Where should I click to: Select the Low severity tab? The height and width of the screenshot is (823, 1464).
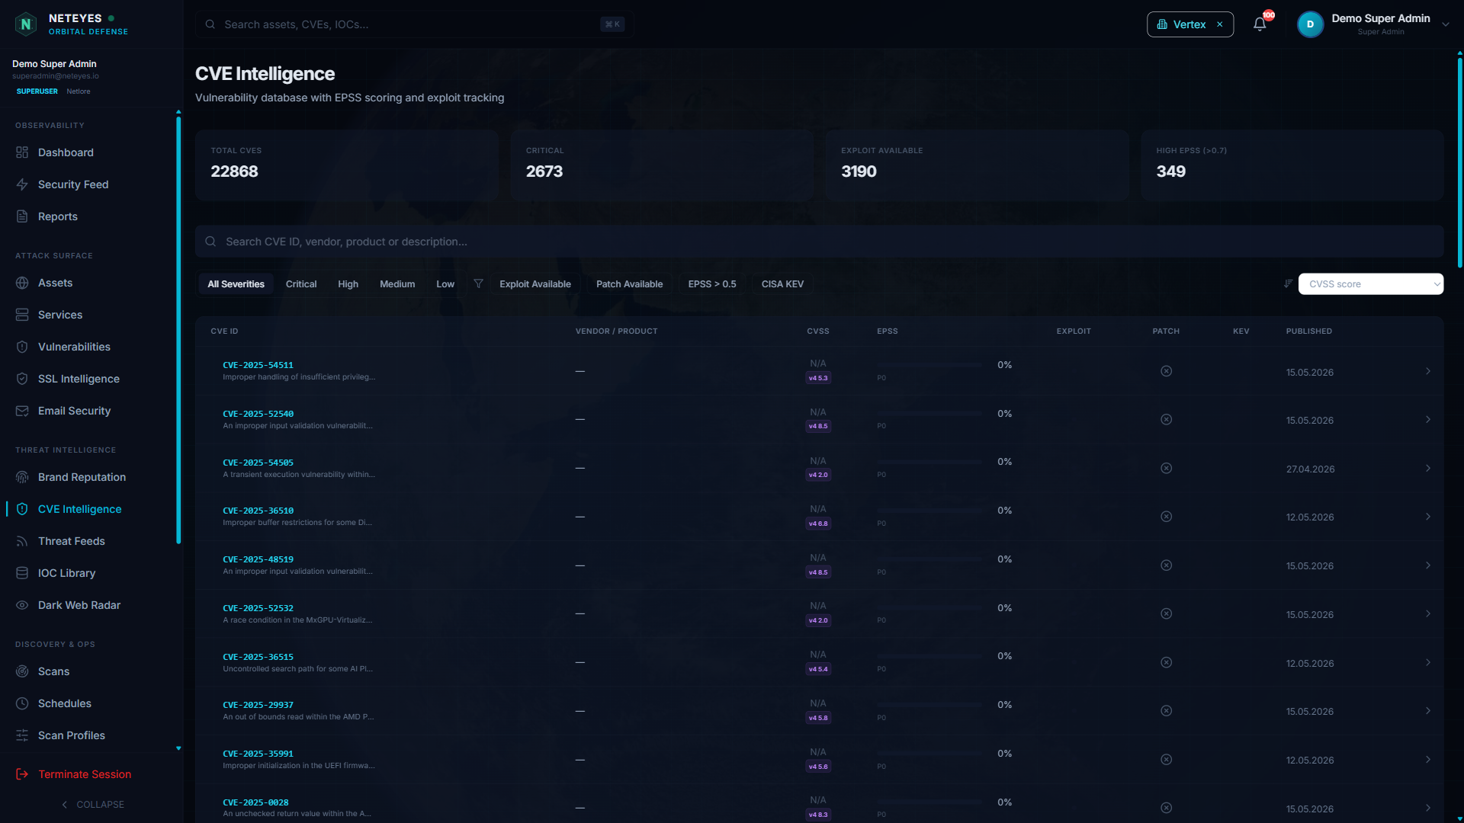click(x=445, y=284)
